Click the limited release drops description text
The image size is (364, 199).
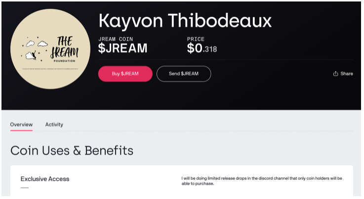coord(262,181)
